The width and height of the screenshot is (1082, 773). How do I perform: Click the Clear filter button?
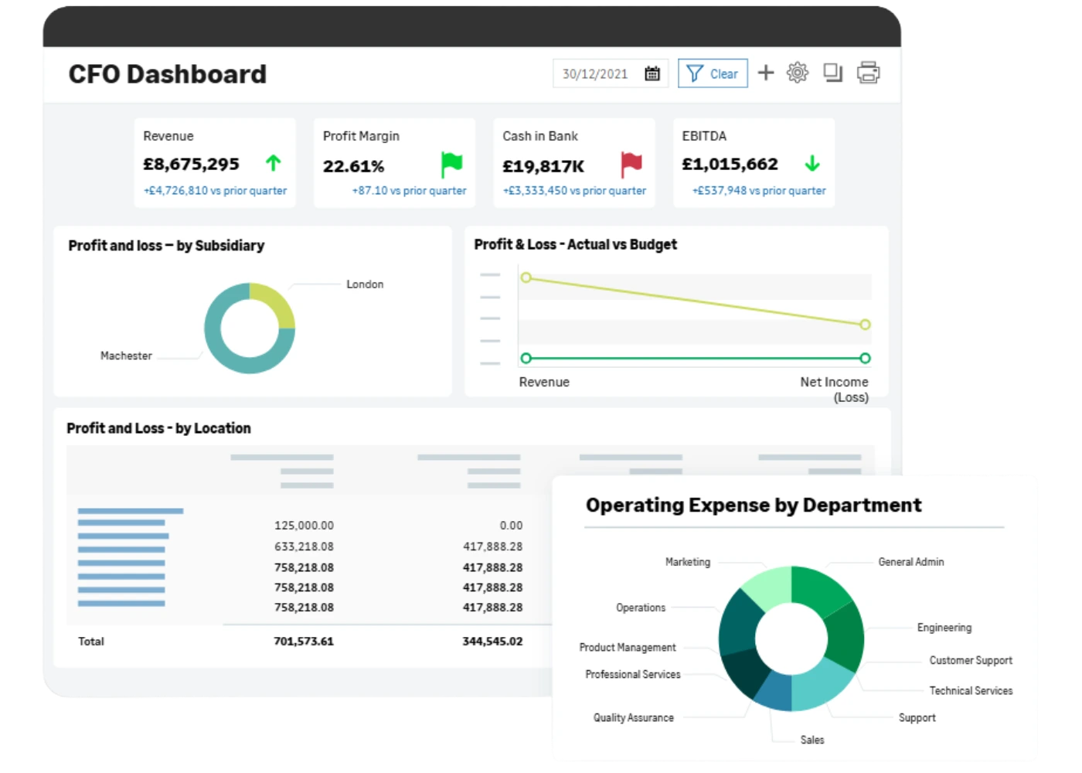click(713, 73)
